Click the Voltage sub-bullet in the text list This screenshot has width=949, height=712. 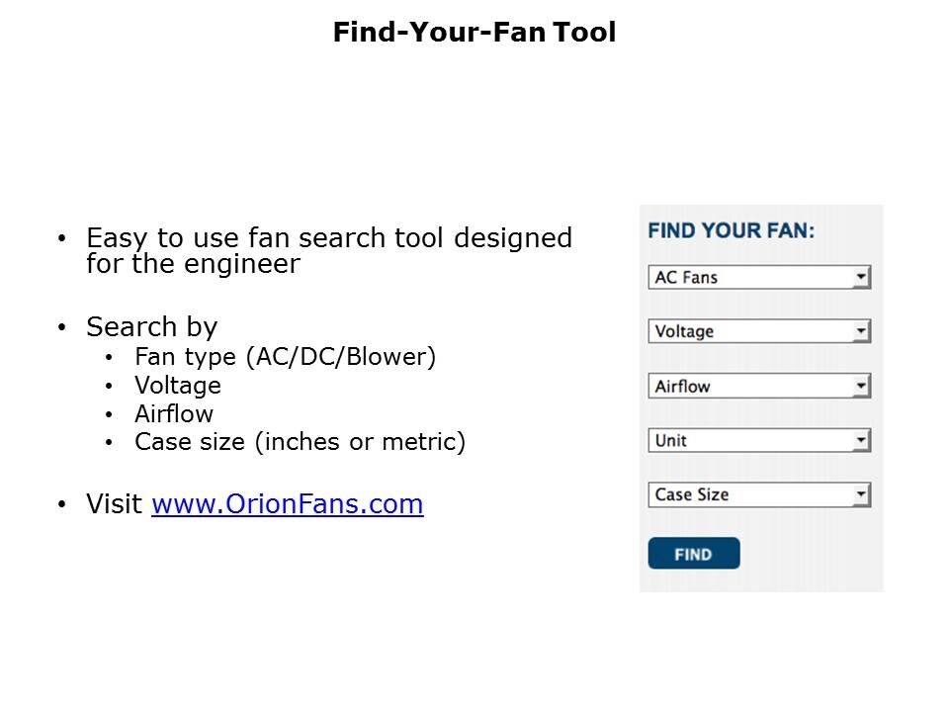point(178,385)
